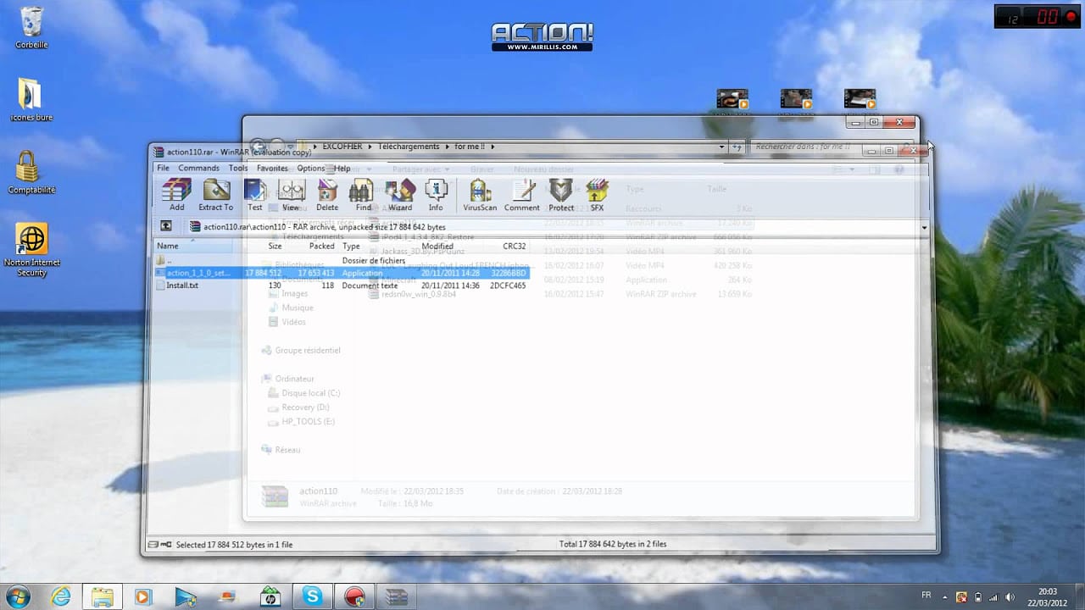Click the first video thumbnail on desktop
The width and height of the screenshot is (1085, 610).
tap(732, 100)
